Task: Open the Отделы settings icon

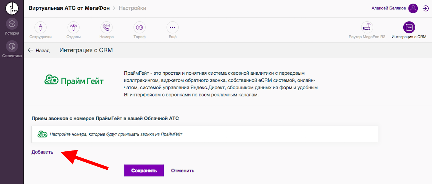Action: click(x=73, y=27)
